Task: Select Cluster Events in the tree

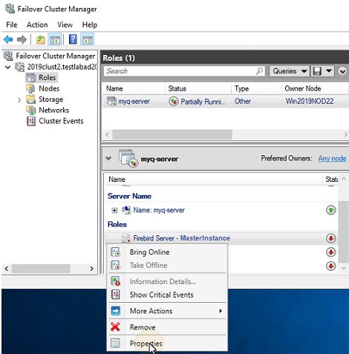Action: pyautogui.click(x=61, y=121)
